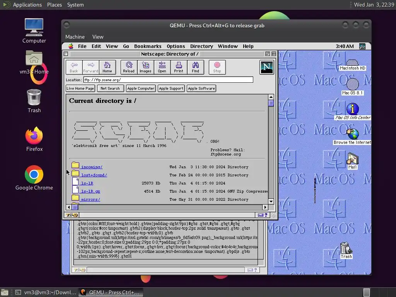Click the Find binoculars button
This screenshot has height=297, width=396.
(195, 67)
